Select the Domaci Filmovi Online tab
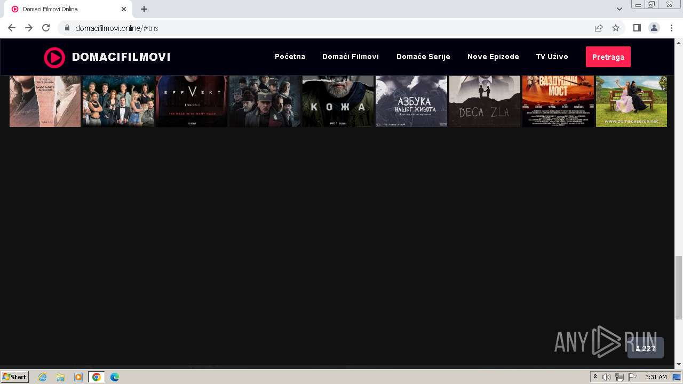 pos(68,9)
